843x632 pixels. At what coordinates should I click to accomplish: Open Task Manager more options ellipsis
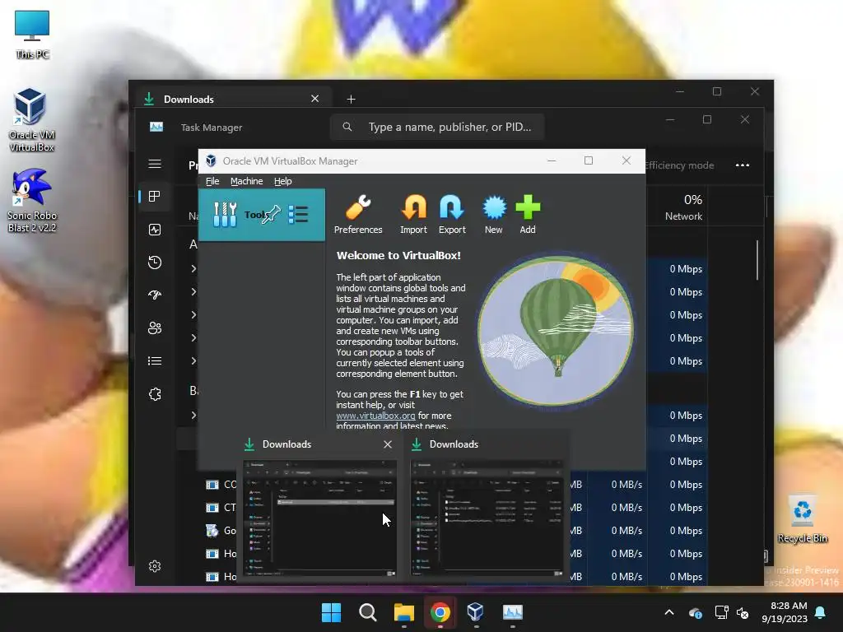(x=743, y=165)
